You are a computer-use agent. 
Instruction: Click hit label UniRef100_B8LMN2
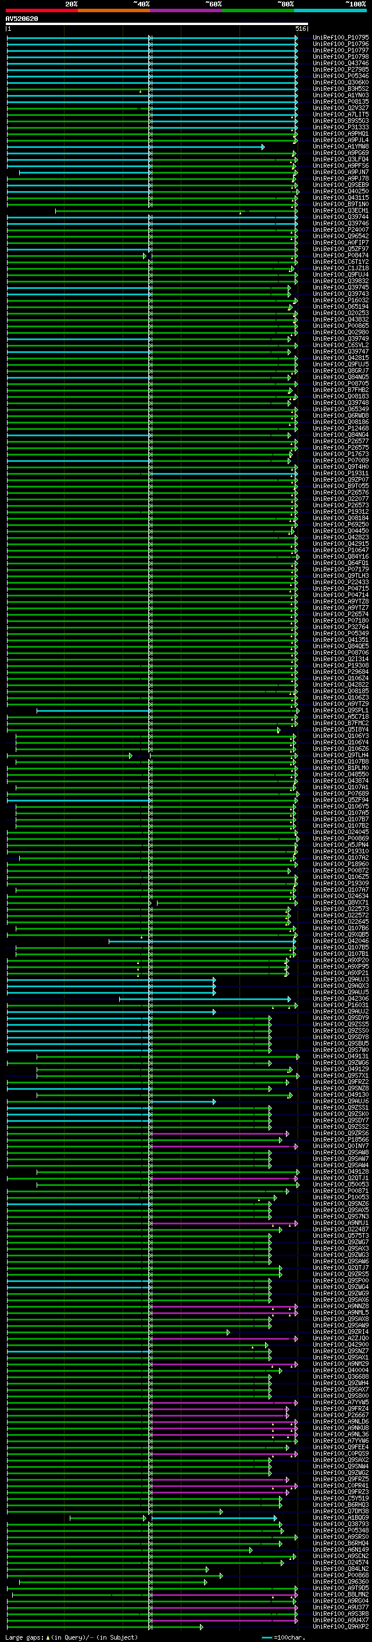pyautogui.click(x=341, y=1594)
